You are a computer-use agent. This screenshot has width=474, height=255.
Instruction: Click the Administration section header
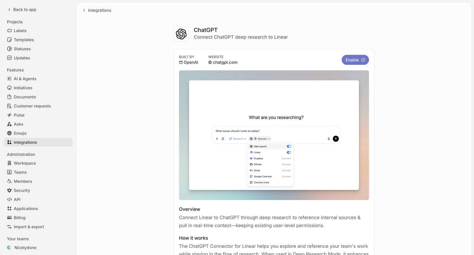pos(21,154)
